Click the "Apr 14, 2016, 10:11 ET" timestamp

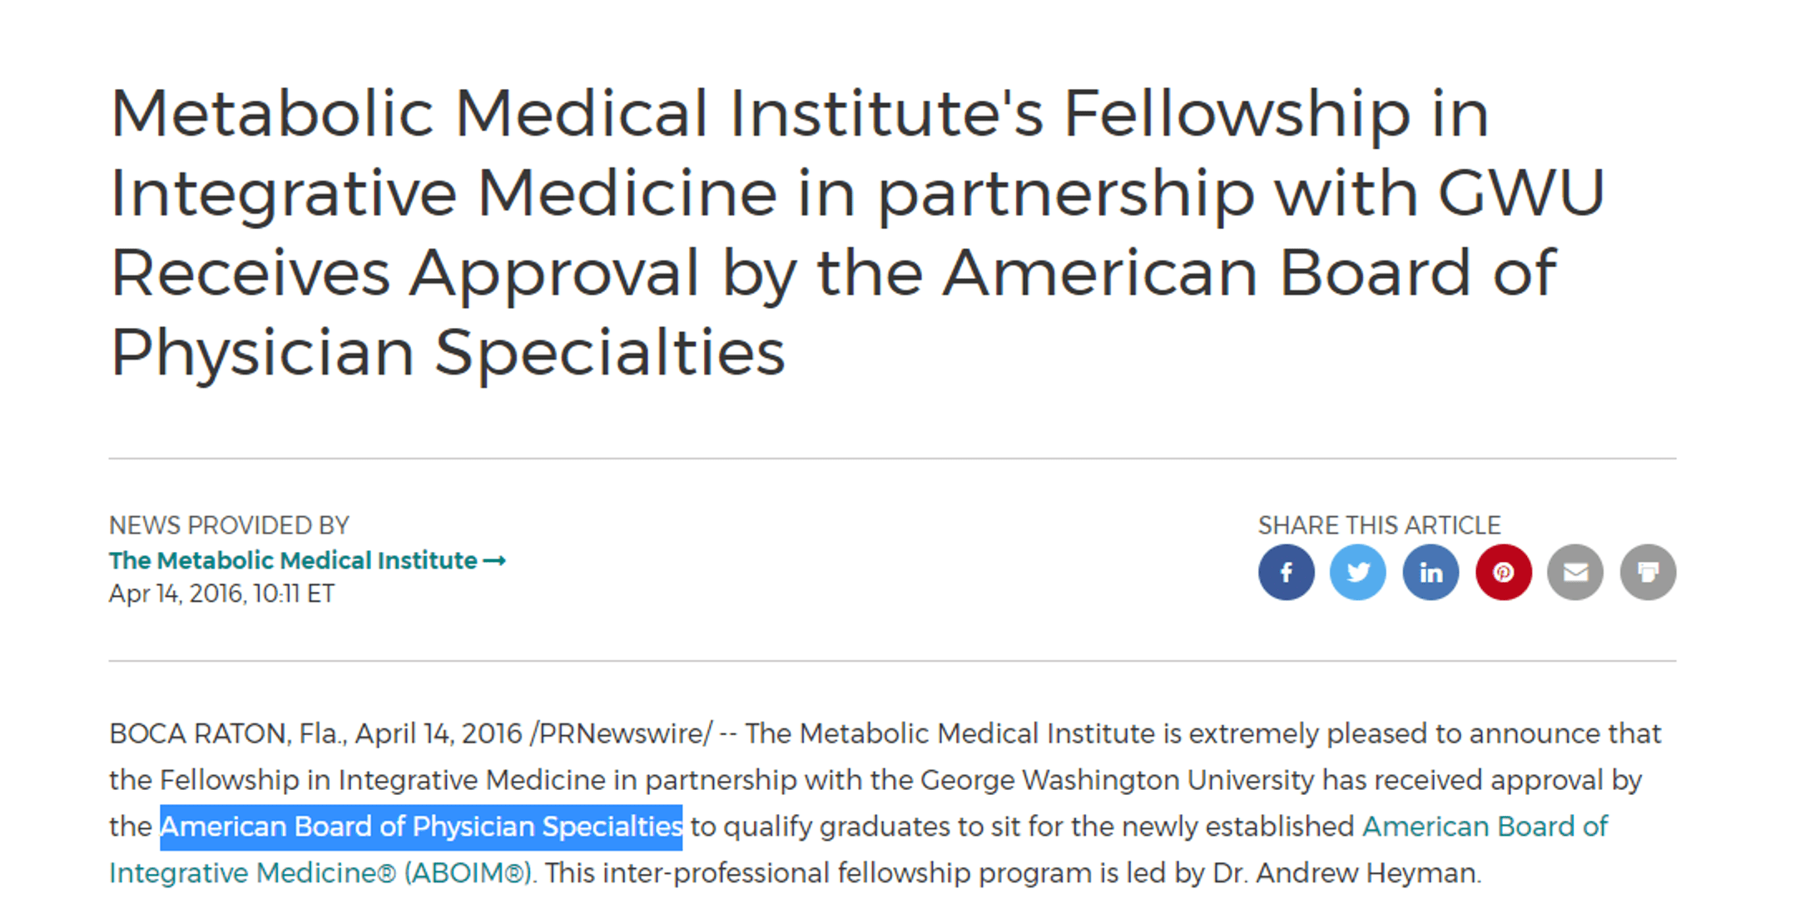coord(221,594)
